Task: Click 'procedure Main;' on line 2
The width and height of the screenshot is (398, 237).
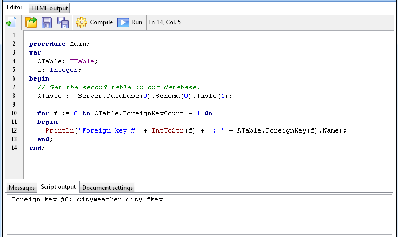Action: coord(59,44)
